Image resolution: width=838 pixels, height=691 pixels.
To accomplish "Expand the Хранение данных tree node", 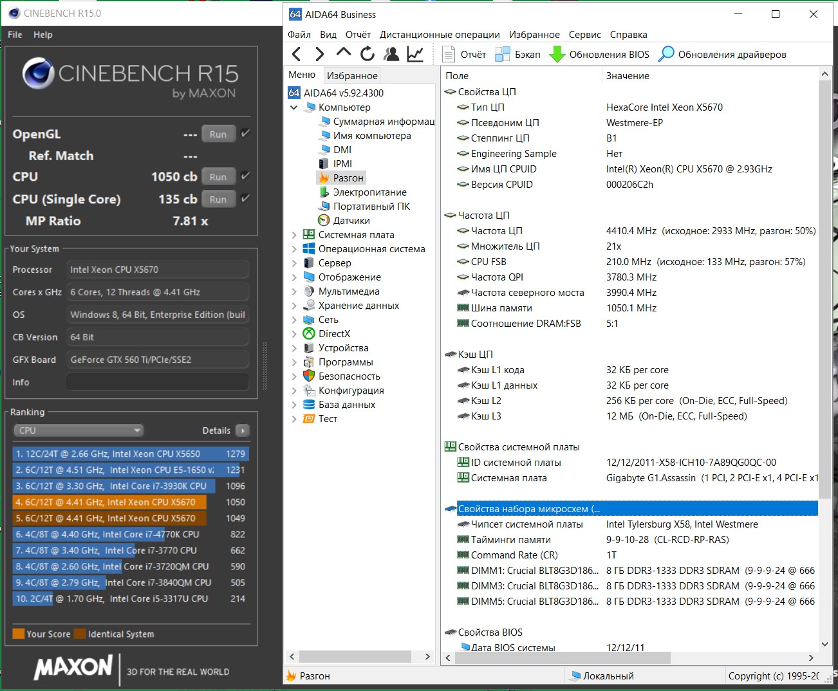I will (294, 306).
